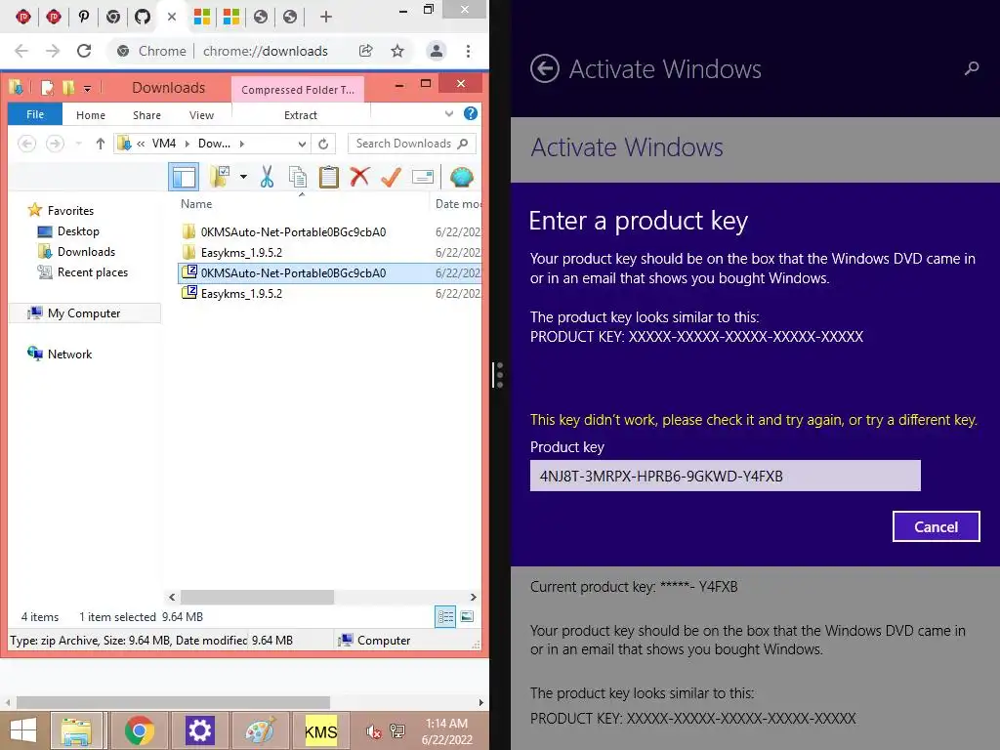The width and height of the screenshot is (1000, 750).
Task: Click the new folder quick access icon
Action: [x=68, y=87]
